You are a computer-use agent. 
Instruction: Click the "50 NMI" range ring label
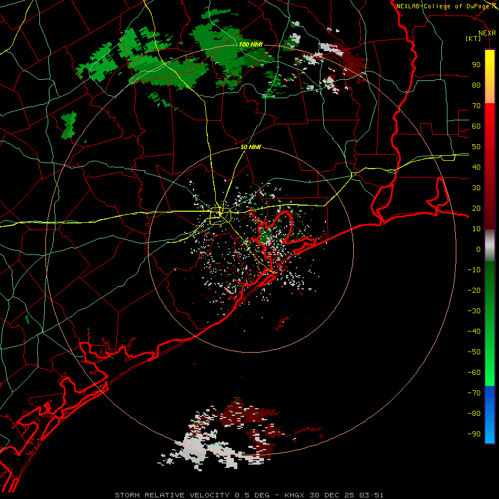click(x=251, y=147)
